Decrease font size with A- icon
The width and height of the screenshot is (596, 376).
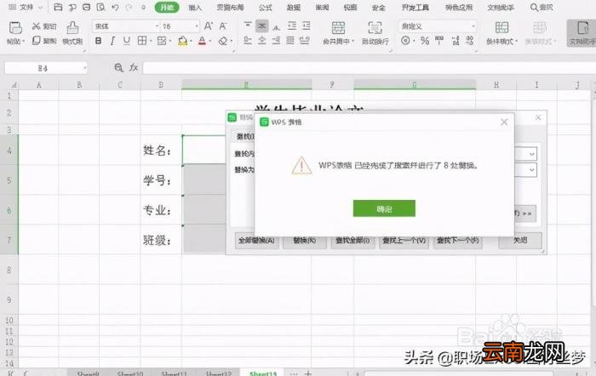click(223, 26)
